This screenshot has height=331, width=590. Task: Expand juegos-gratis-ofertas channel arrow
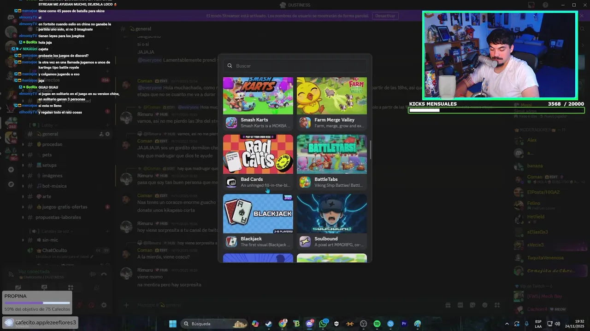[23, 207]
